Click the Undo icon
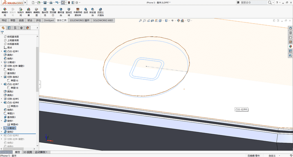The height and width of the screenshot is (157, 293). pyautogui.click(x=57, y=2)
